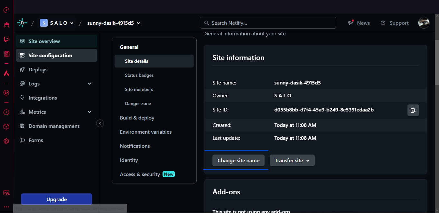Open History clock icon in browser sidebar
The height and width of the screenshot is (213, 439).
click(6, 112)
